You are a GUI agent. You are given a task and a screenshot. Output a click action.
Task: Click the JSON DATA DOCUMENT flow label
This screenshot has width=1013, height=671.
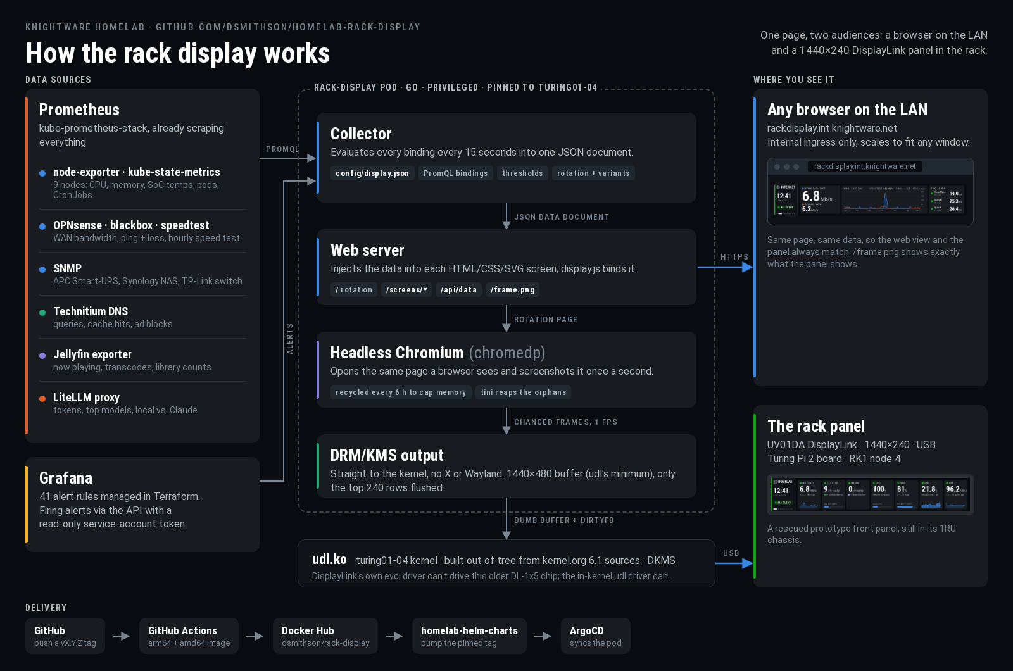[562, 217]
